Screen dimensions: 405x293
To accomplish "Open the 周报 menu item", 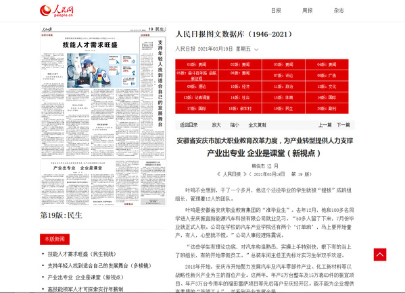I will [x=308, y=11].
